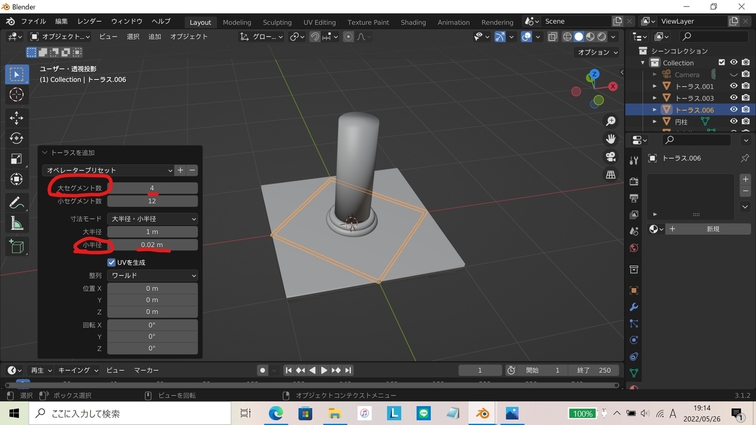Click the 小半径 0.02 m field
This screenshot has height=425, width=756.
click(152, 245)
